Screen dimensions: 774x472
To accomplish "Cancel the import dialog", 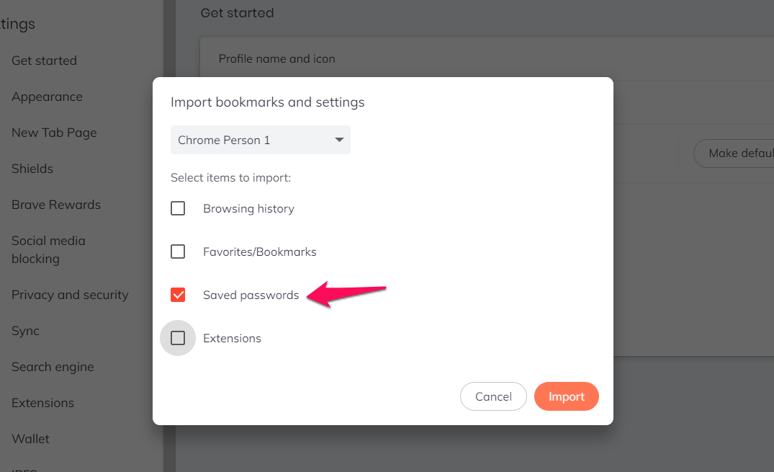I will [x=493, y=396].
